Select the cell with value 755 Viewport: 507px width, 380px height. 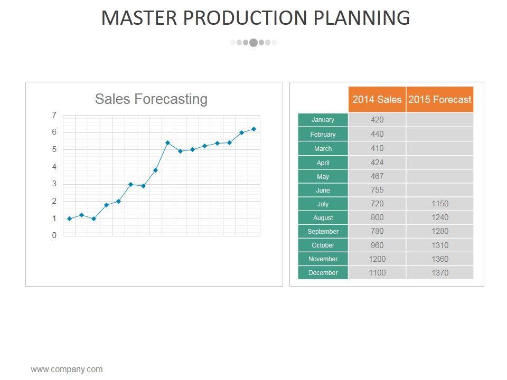377,190
